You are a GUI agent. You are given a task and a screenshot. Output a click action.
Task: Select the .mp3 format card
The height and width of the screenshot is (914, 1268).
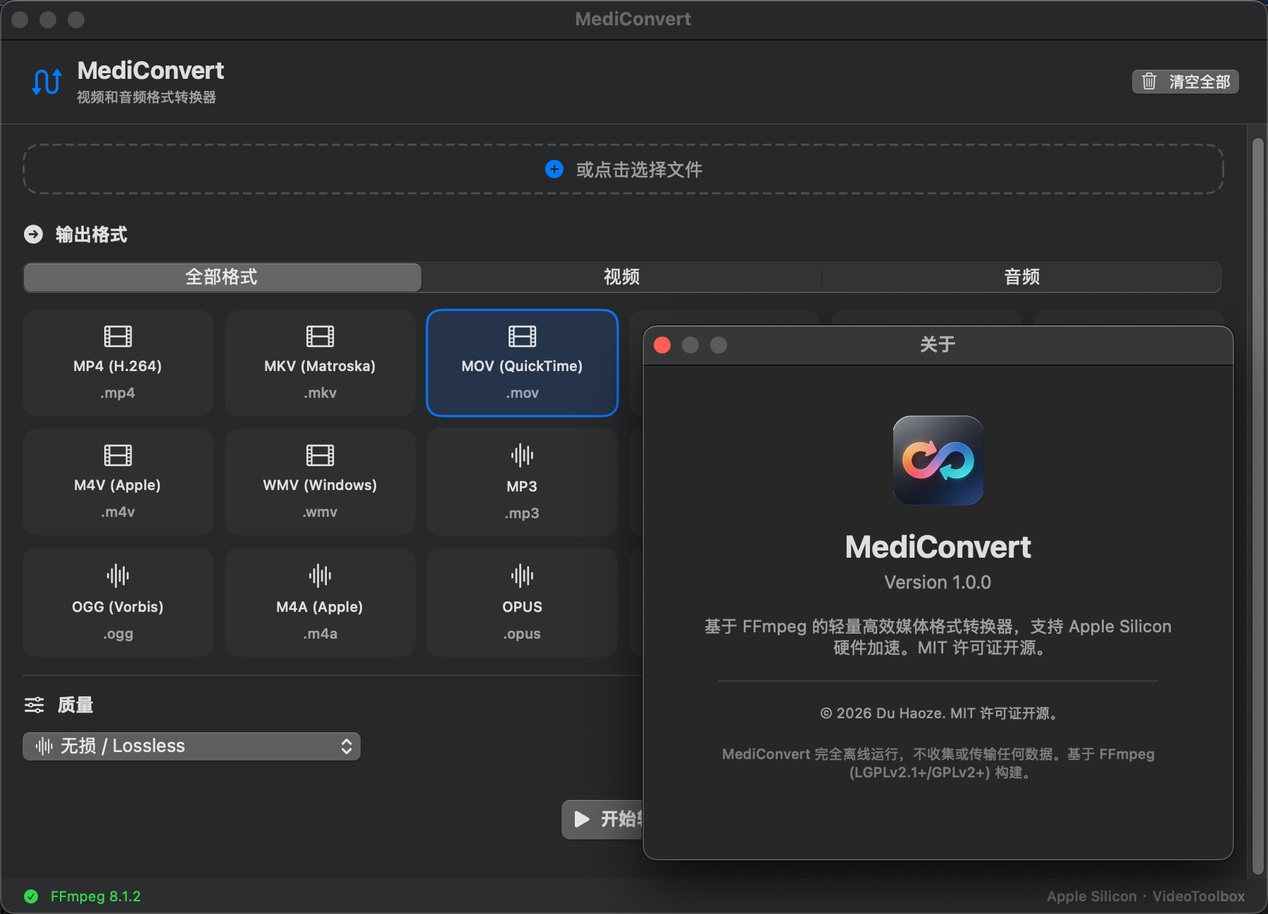522,482
